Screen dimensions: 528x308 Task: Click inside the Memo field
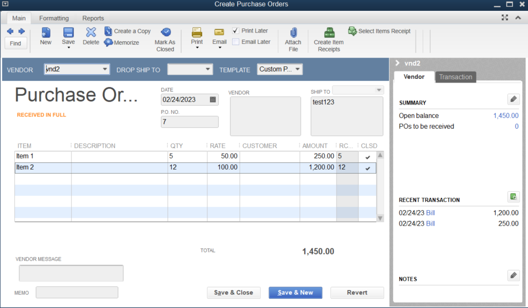[x=77, y=292]
